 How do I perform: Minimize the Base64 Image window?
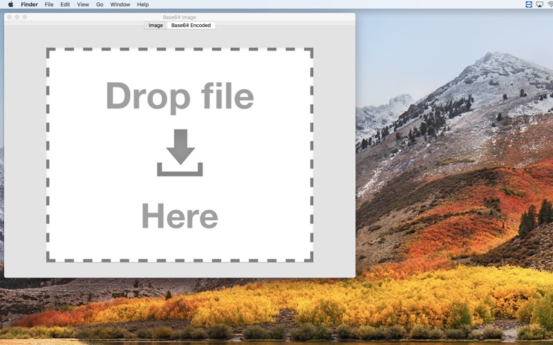coord(17,17)
